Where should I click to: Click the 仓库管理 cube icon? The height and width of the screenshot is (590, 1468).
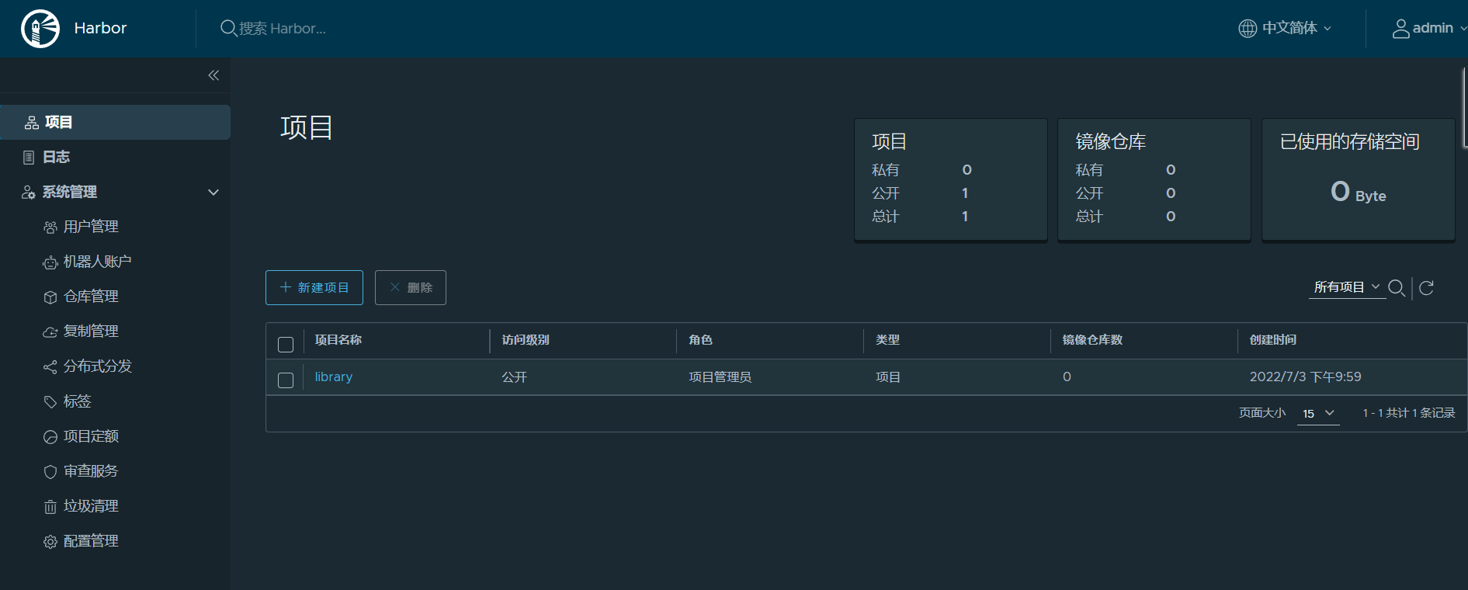pyautogui.click(x=50, y=297)
